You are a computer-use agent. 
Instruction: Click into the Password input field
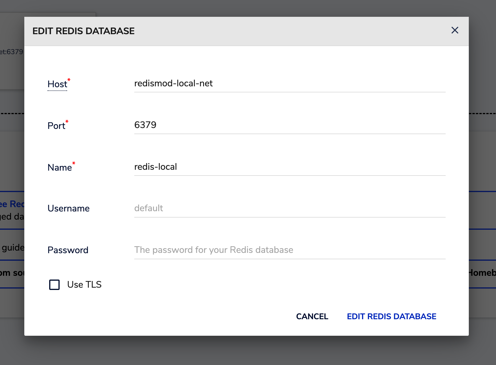289,250
